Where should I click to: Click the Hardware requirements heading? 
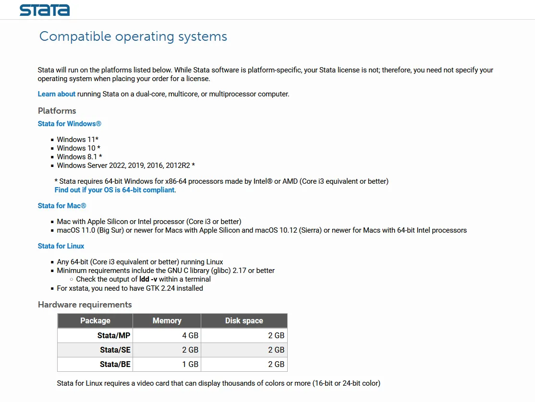(85, 305)
